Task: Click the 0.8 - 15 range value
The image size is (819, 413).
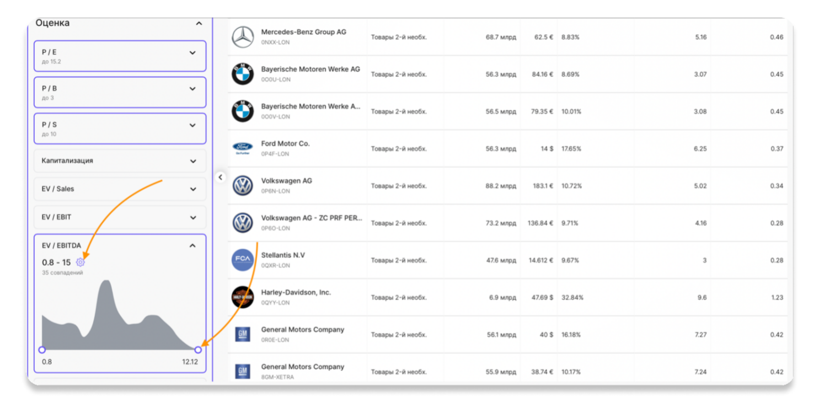Action: coord(56,262)
